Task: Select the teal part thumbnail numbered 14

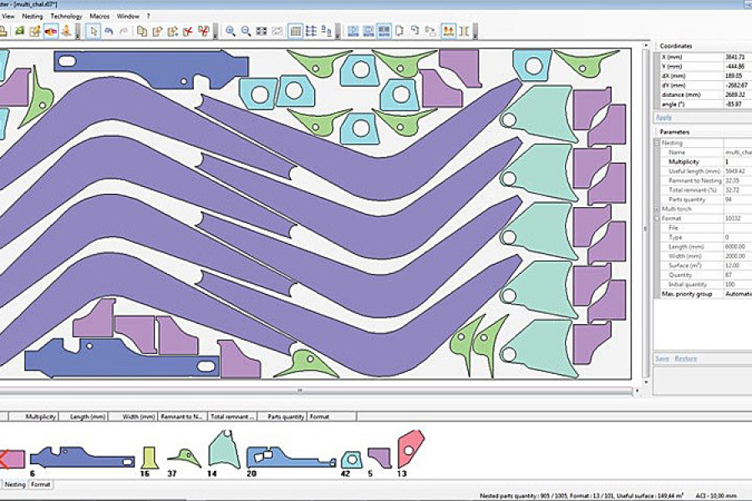Action: coord(223,448)
